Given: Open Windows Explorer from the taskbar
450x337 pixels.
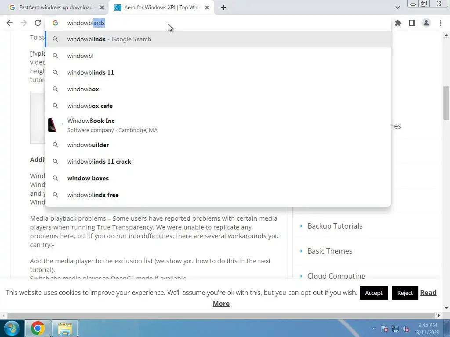Looking at the screenshot, I should (65, 328).
